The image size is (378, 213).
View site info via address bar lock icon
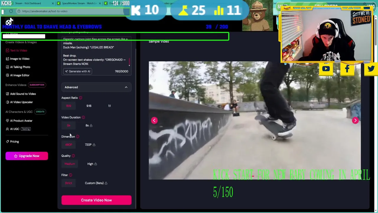click(19, 11)
